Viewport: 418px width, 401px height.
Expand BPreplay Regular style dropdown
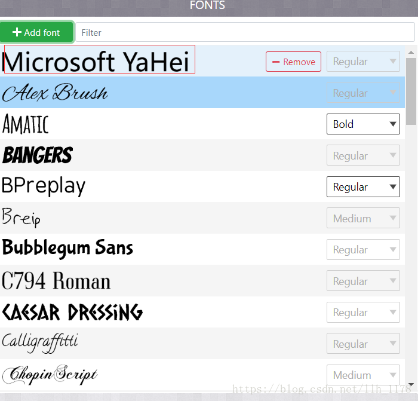point(363,187)
